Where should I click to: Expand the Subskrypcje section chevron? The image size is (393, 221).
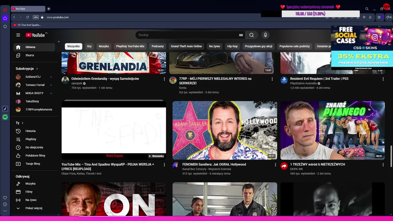pos(37,69)
